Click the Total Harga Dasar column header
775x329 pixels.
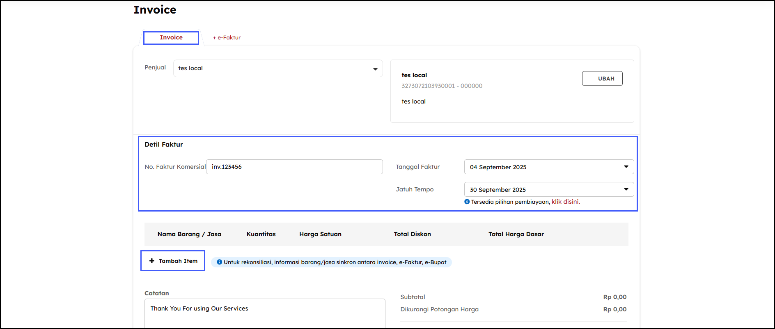[x=516, y=234]
